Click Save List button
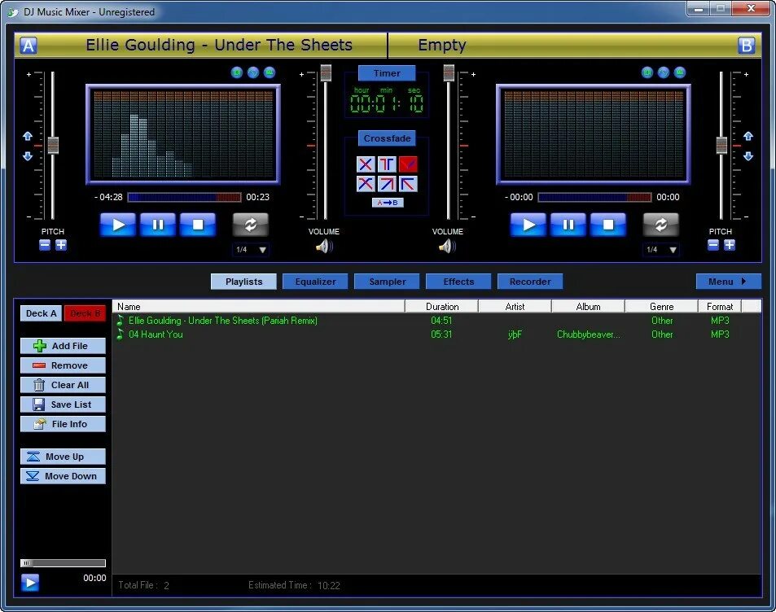 tap(63, 404)
